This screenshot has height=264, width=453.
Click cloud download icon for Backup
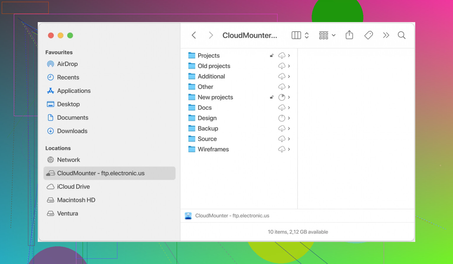click(x=282, y=128)
